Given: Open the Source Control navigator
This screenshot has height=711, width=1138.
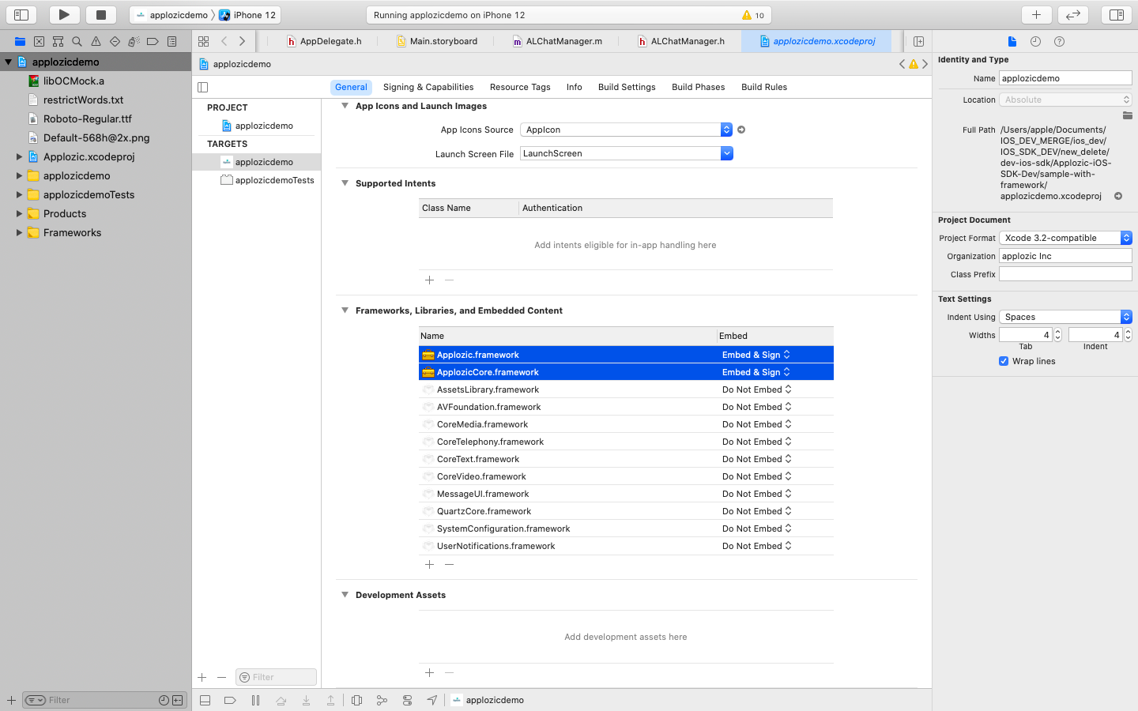Looking at the screenshot, I should click(x=39, y=41).
